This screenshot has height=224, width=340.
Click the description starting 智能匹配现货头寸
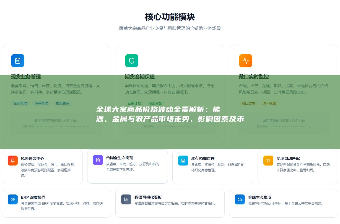(x=303, y=167)
